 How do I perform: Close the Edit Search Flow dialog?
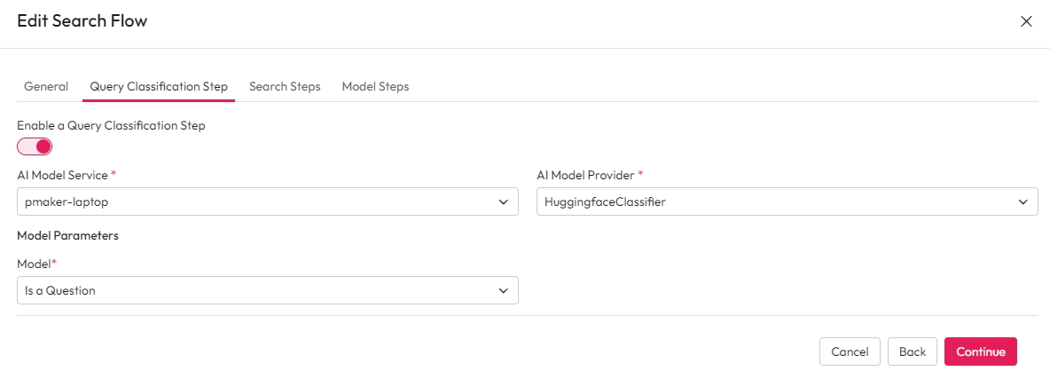point(1026,21)
